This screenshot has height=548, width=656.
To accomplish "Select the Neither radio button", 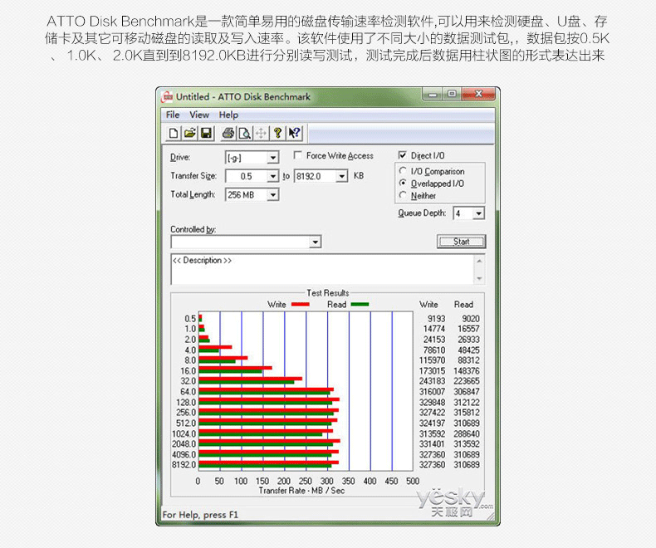I will pos(403,195).
